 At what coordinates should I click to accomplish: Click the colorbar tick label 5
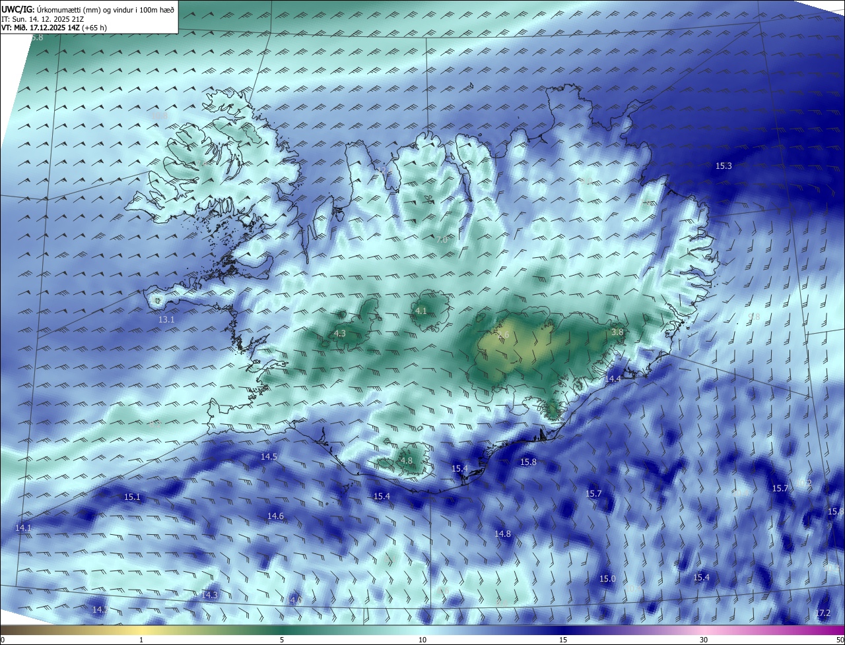tap(282, 640)
